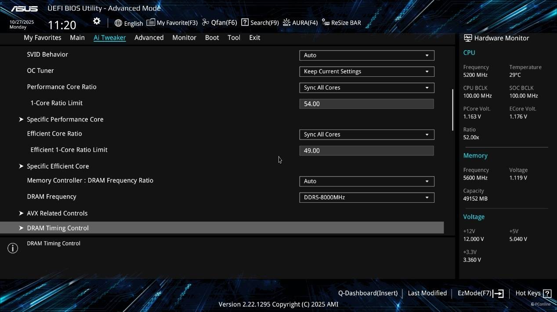Screen dimensions: 557x312
Task: Click the EzMode exit arrow icon
Action: (x=498, y=294)
